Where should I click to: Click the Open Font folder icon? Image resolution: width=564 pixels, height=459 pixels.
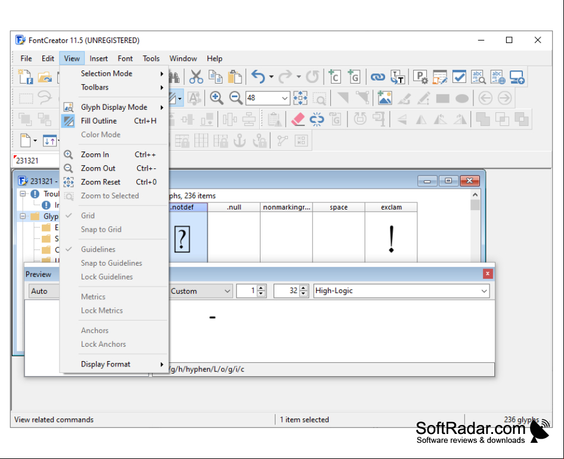(45, 76)
